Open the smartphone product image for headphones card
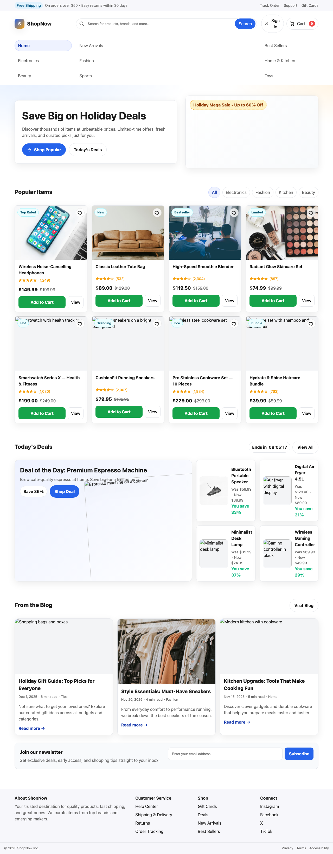 [x=51, y=233]
